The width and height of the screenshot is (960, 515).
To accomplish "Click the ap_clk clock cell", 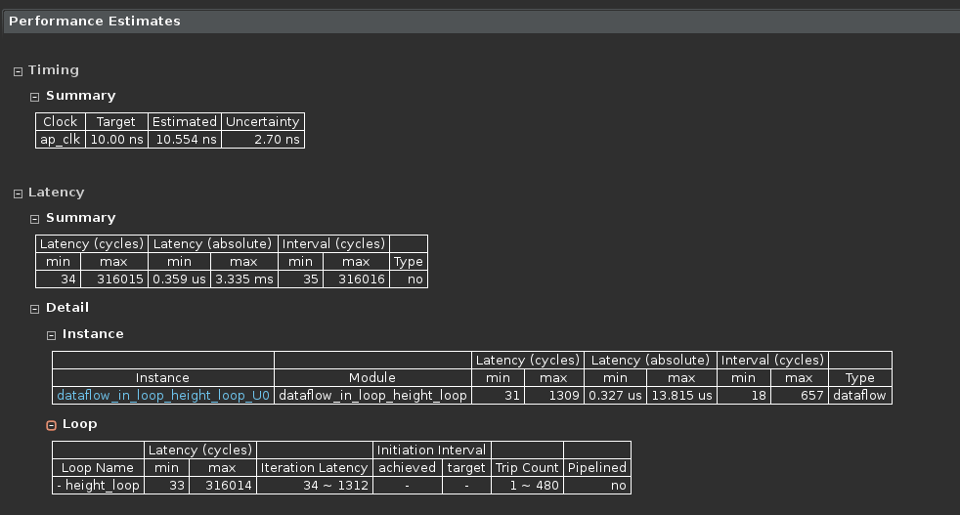I will [x=60, y=140].
